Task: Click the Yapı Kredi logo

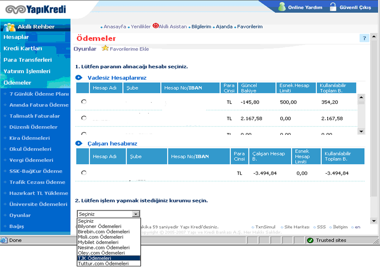Action: [36, 9]
